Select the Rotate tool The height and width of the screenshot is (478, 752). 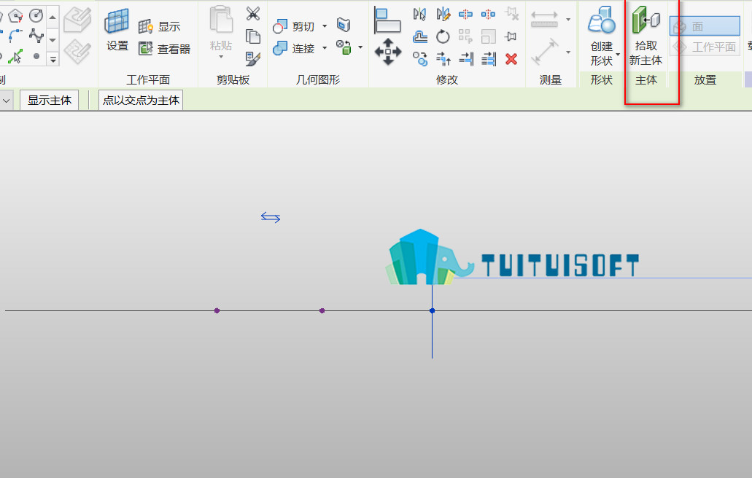pos(443,36)
